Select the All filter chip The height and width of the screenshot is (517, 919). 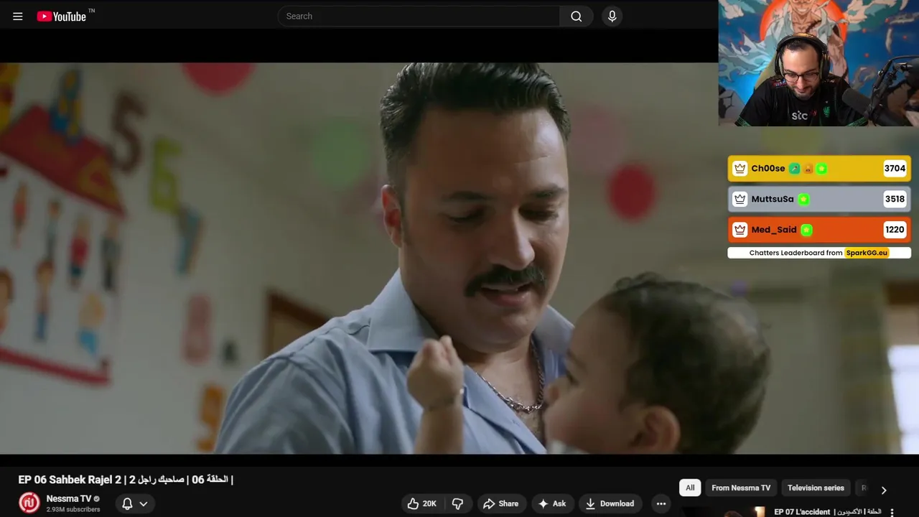coord(690,488)
